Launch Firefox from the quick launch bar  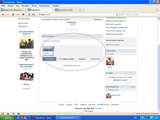click(22, 118)
